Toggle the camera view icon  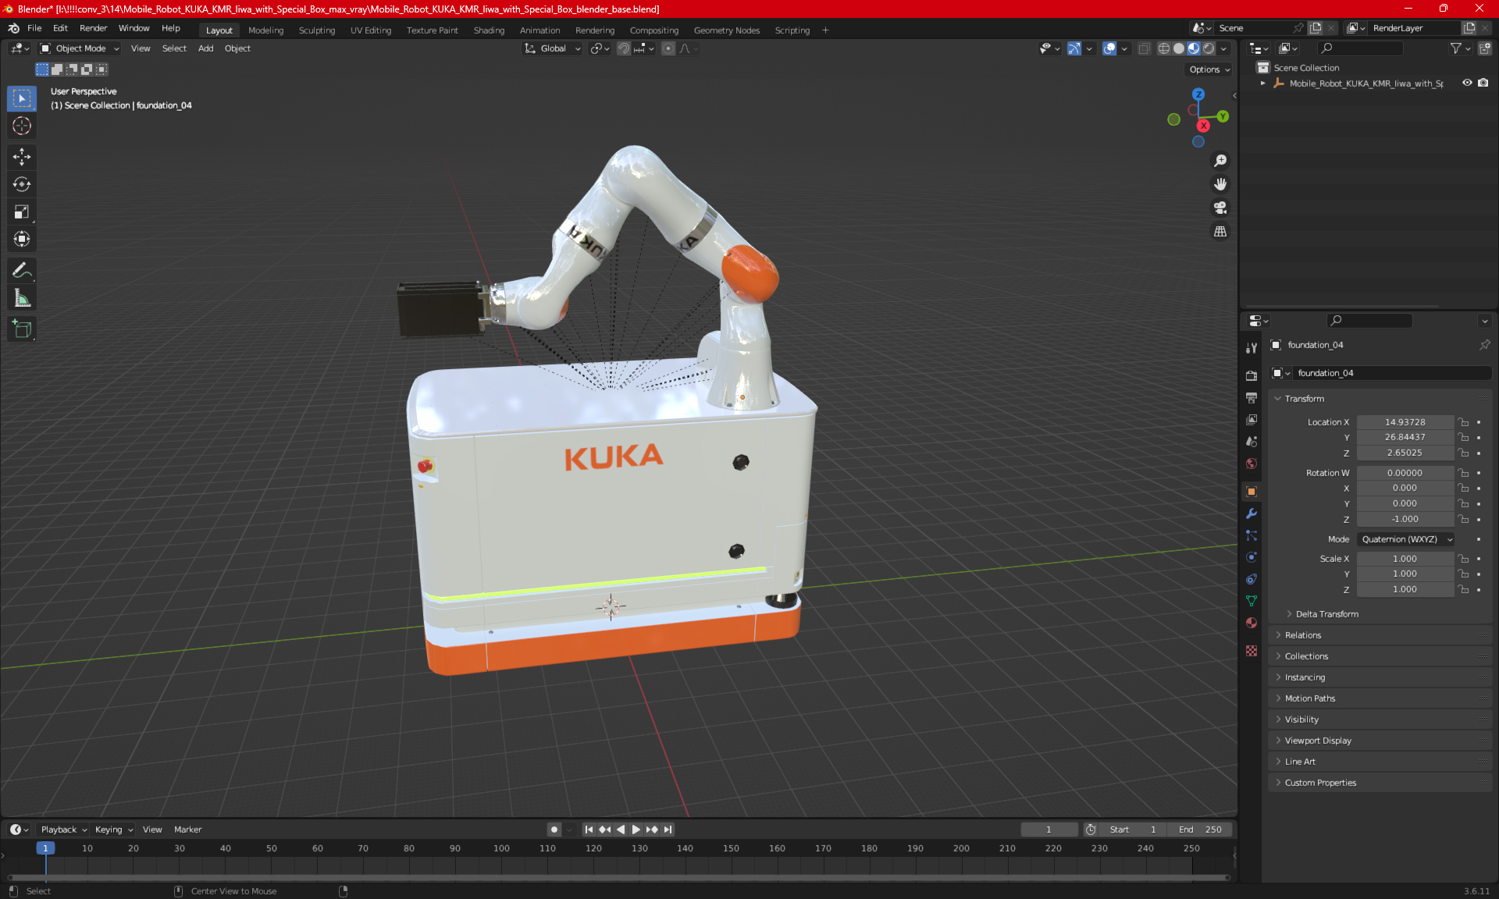coord(1220,208)
